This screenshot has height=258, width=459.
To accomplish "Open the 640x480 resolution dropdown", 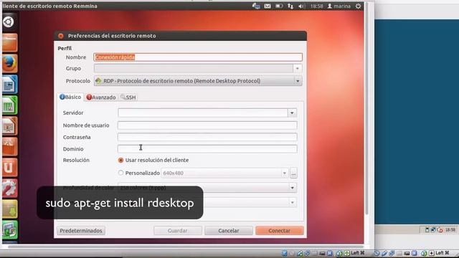I will (x=224, y=173).
